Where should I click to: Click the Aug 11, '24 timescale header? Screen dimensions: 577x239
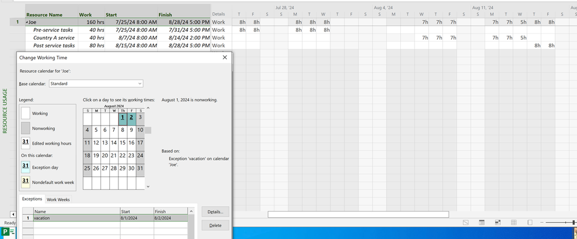pos(482,7)
